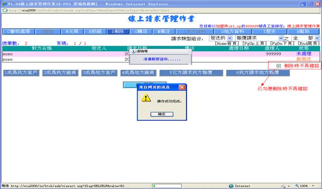Close the 來自網頁的消息 dialog with red X

(182, 87)
